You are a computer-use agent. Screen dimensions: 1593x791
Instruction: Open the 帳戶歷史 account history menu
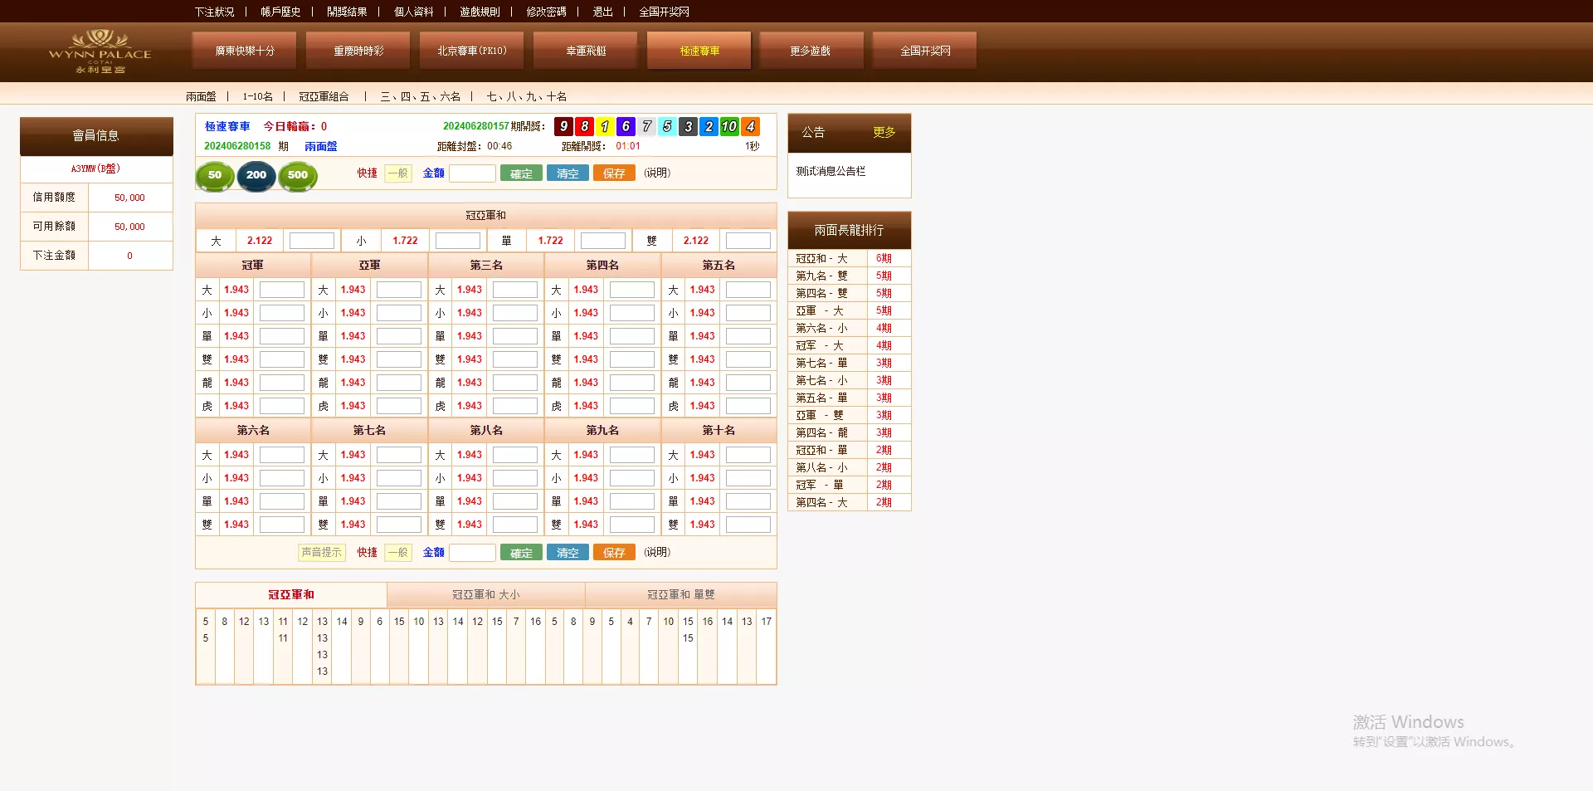(x=280, y=12)
